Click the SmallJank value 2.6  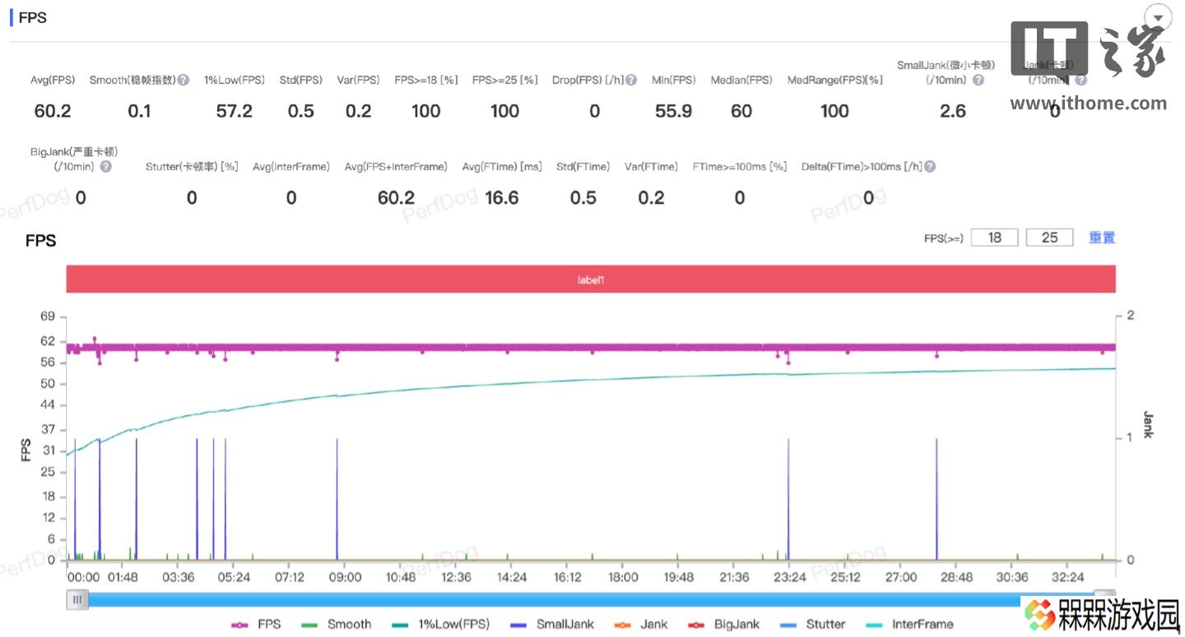click(953, 111)
